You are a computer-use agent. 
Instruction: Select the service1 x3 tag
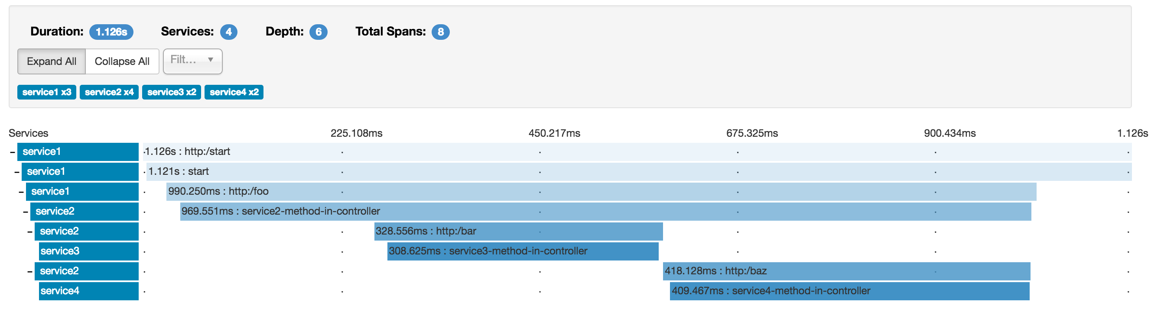(x=46, y=92)
